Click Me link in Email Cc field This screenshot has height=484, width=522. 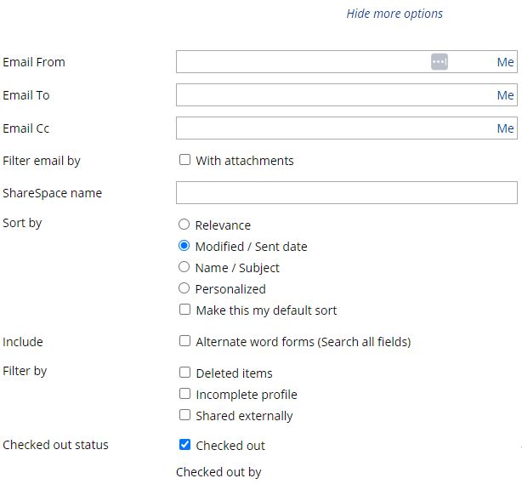[x=505, y=128]
